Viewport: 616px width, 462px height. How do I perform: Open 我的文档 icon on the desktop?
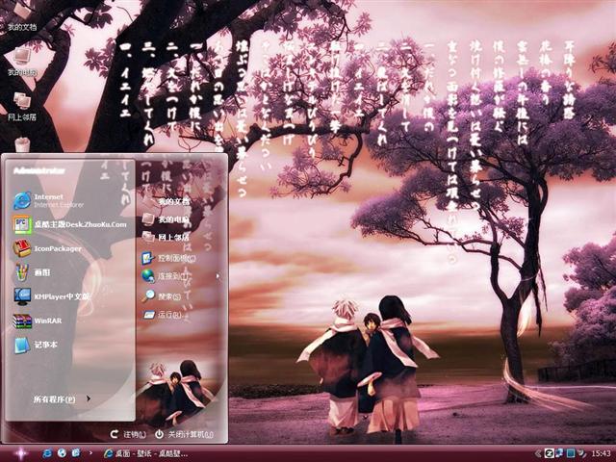tap(22, 15)
